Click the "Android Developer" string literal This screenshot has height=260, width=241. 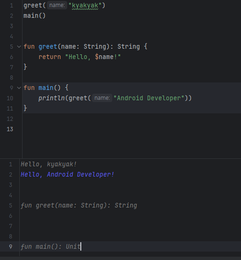(149, 98)
